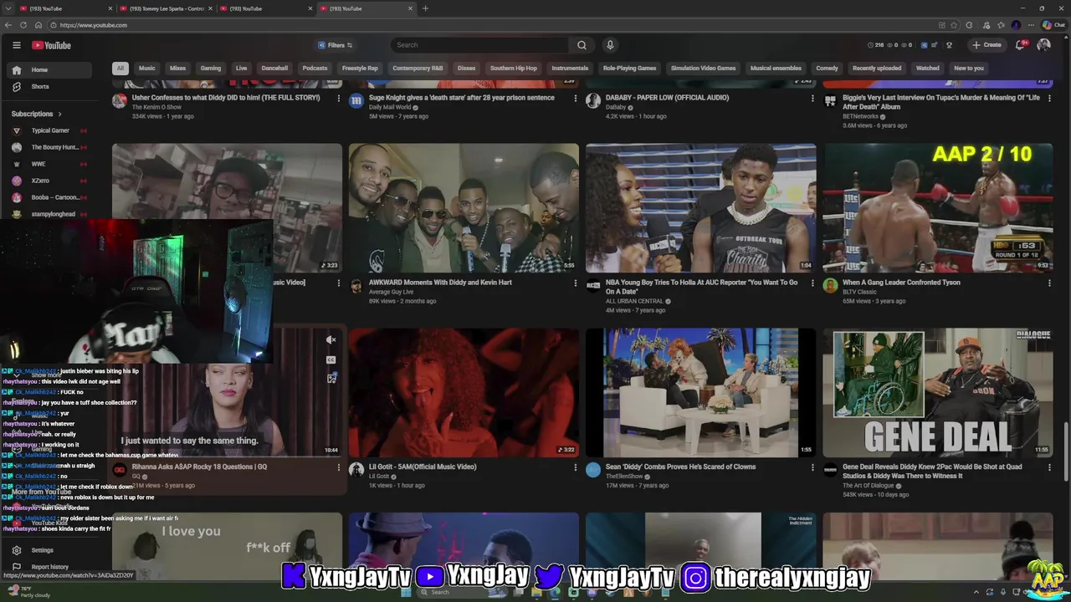This screenshot has width=1071, height=602.
Task: Open the notifications bell
Action: point(1020,45)
